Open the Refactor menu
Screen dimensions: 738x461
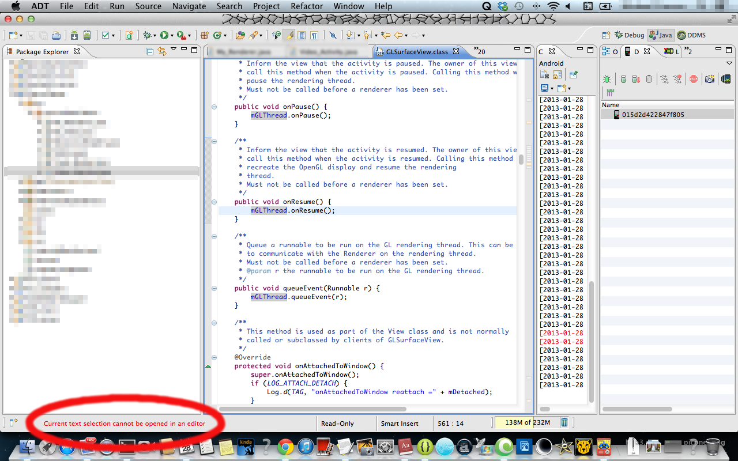307,6
